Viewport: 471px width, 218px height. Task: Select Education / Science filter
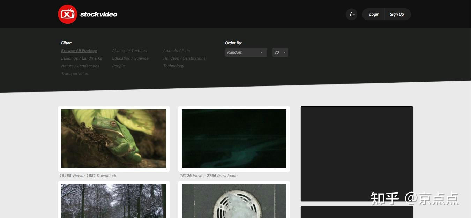coord(130,58)
